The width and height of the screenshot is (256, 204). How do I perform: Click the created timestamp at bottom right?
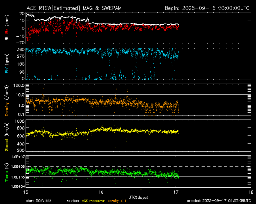pyautogui.click(x=221, y=201)
